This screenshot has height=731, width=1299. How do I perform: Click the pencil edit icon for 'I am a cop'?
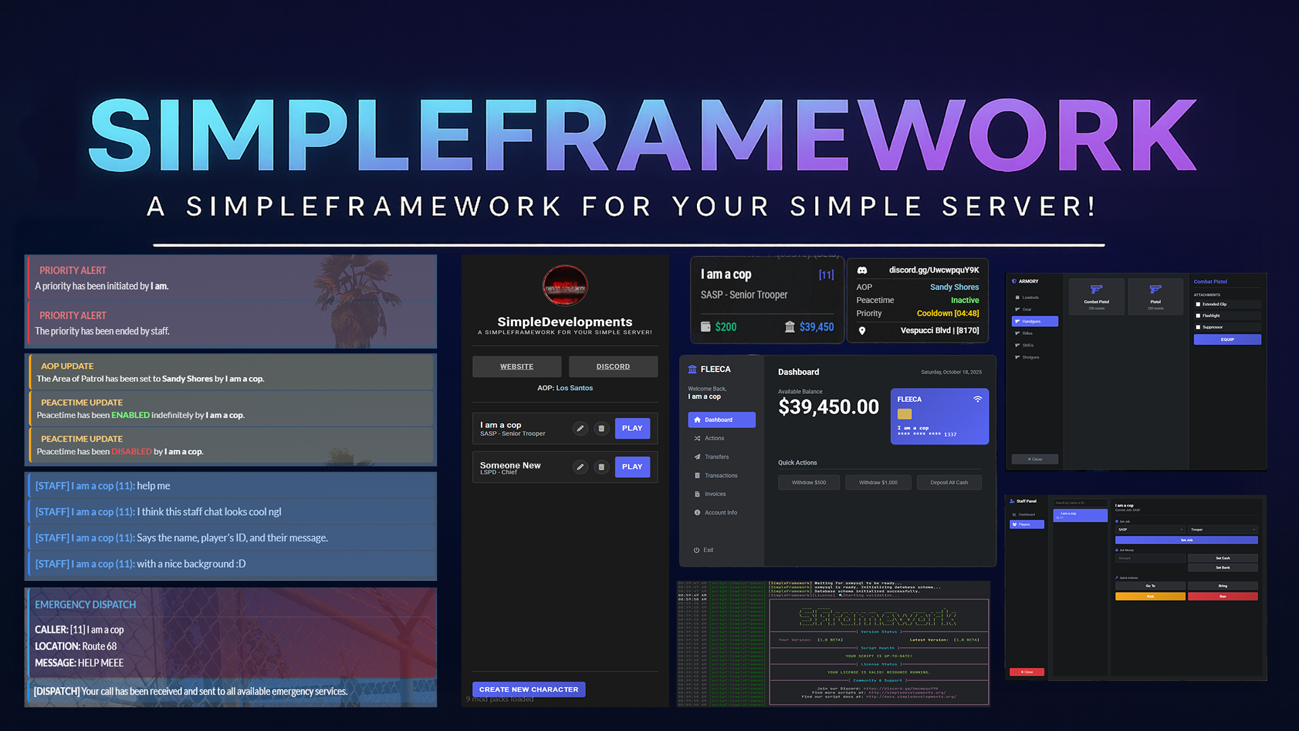click(x=580, y=428)
